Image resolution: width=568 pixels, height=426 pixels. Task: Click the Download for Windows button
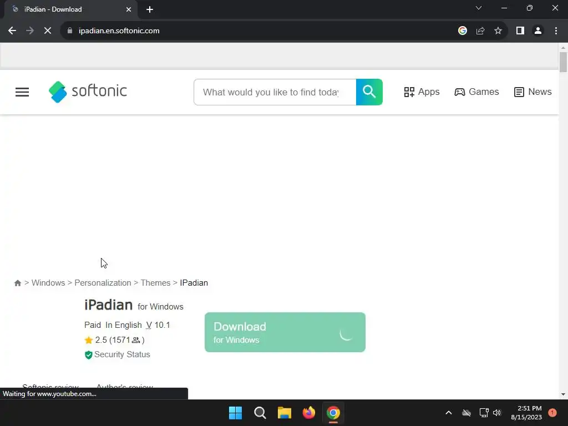(x=285, y=332)
